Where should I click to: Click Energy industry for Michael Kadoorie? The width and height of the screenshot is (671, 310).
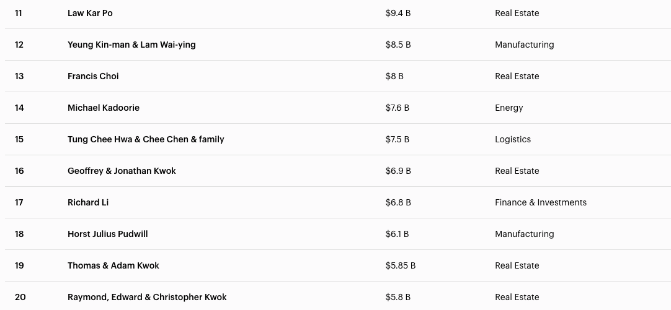click(x=509, y=108)
